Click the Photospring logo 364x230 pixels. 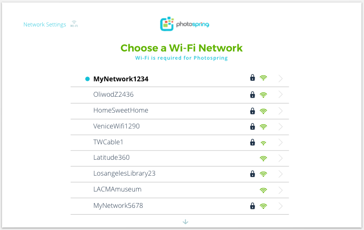click(x=184, y=24)
